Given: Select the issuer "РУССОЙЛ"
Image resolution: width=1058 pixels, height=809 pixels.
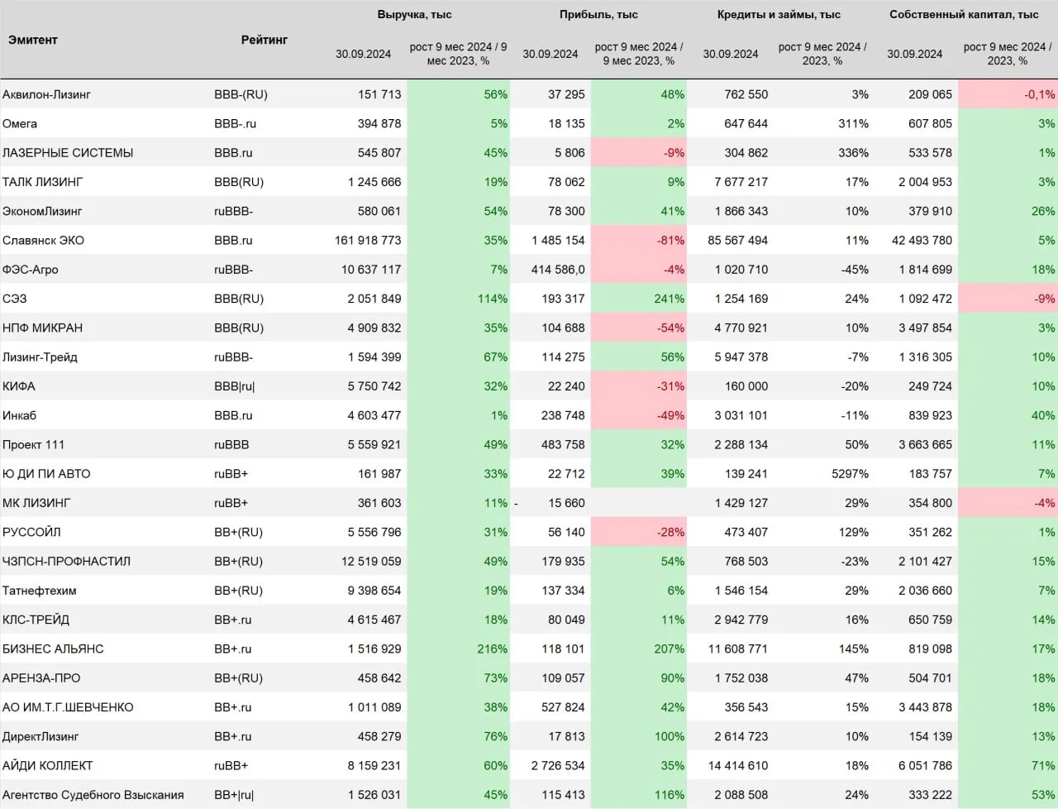Looking at the screenshot, I should click(31, 532).
